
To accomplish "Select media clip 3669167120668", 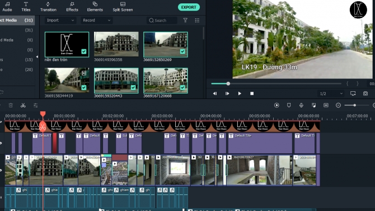I will tap(166, 81).
